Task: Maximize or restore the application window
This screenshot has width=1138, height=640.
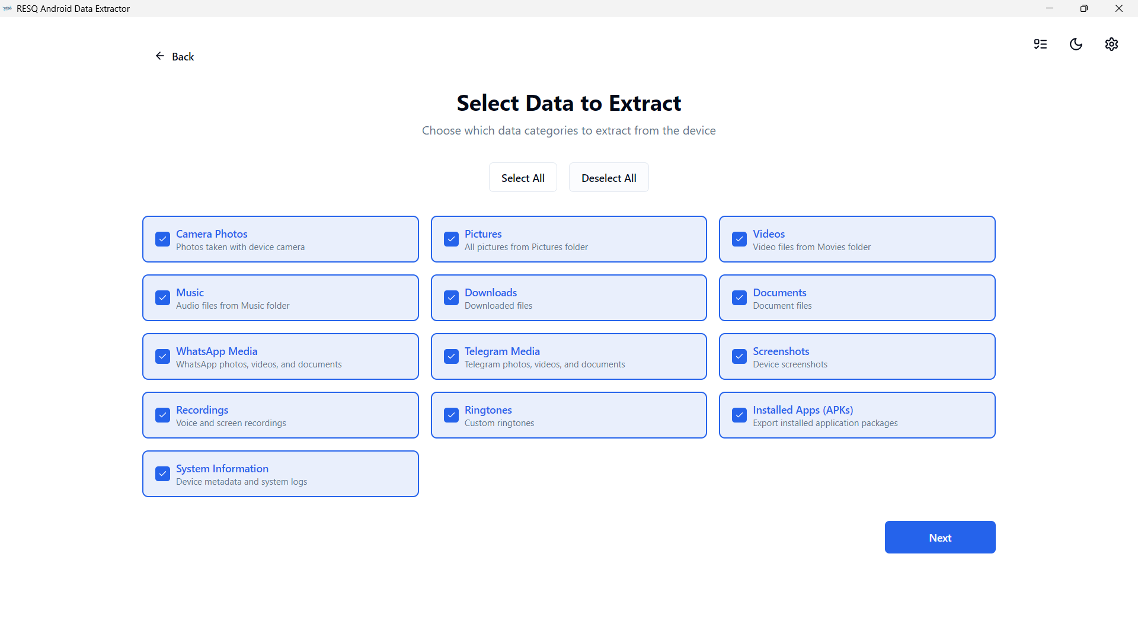Action: pos(1083,8)
